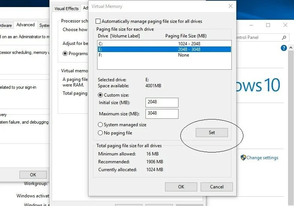This screenshot has height=206, width=294.
Task: Click the Recommended 1906 MB value
Action: (154, 162)
